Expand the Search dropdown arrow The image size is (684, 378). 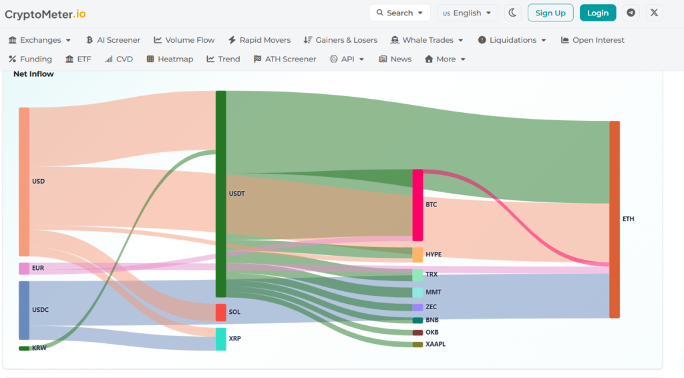click(420, 13)
